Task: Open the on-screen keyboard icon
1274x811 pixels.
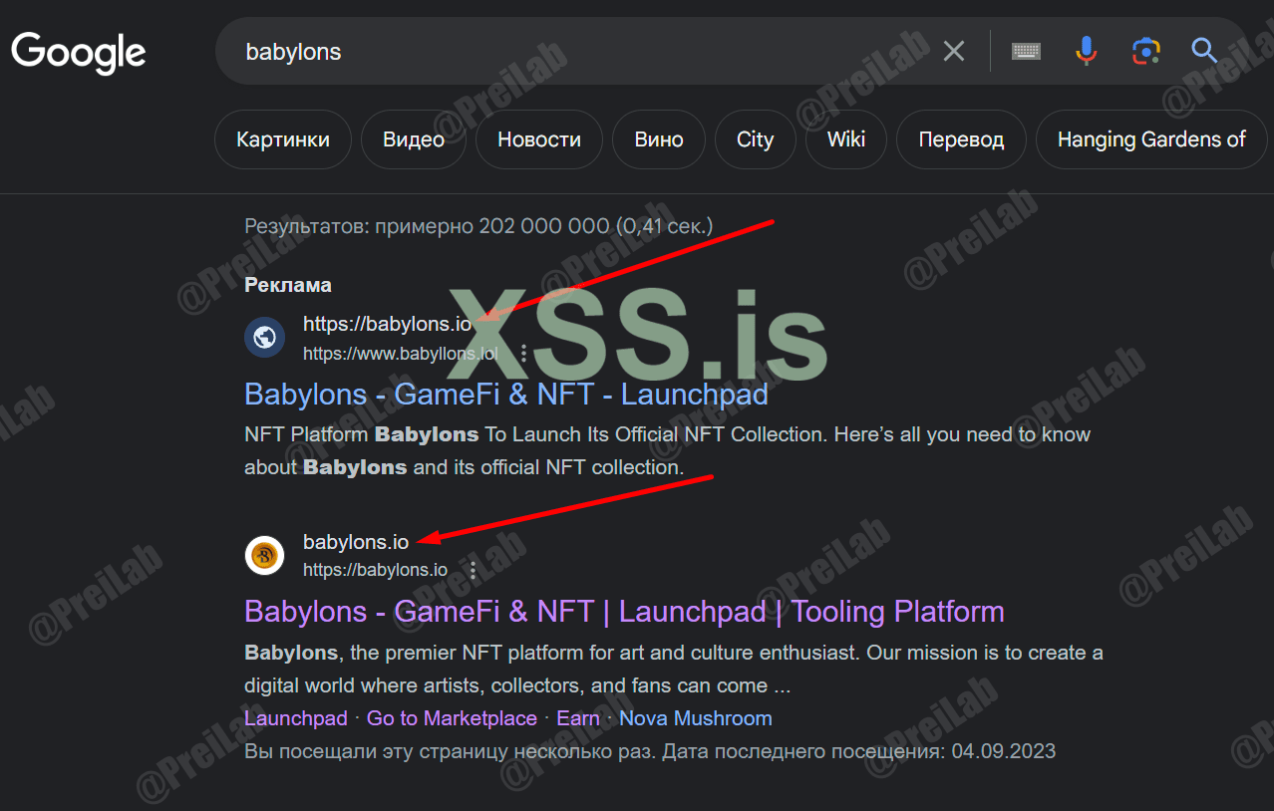Action: 1026,51
